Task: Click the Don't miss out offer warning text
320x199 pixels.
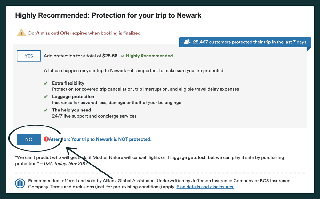Action: pyautogui.click(x=85, y=33)
